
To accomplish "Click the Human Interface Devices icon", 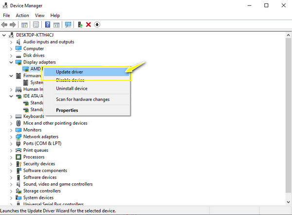I will 18,89.
